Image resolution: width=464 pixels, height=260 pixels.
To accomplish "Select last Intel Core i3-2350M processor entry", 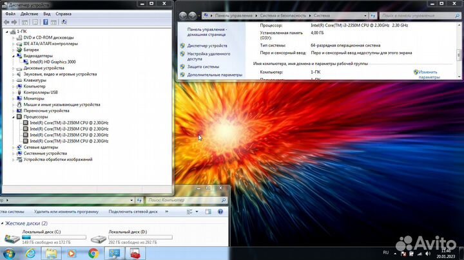I will tap(69, 141).
